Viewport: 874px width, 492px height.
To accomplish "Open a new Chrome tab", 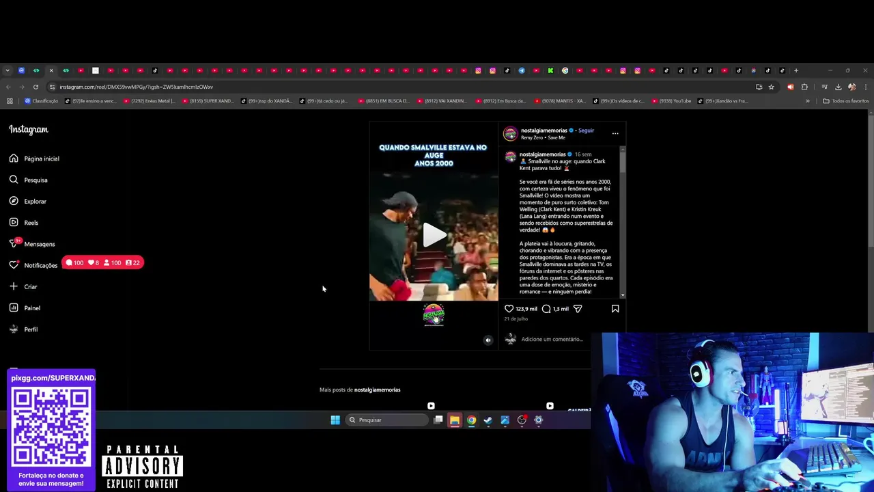I will click(796, 70).
